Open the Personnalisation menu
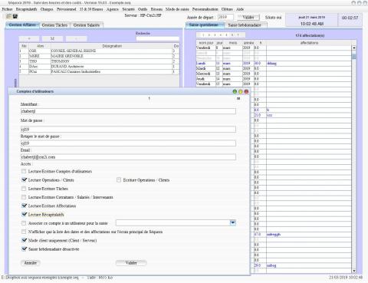 205,9
